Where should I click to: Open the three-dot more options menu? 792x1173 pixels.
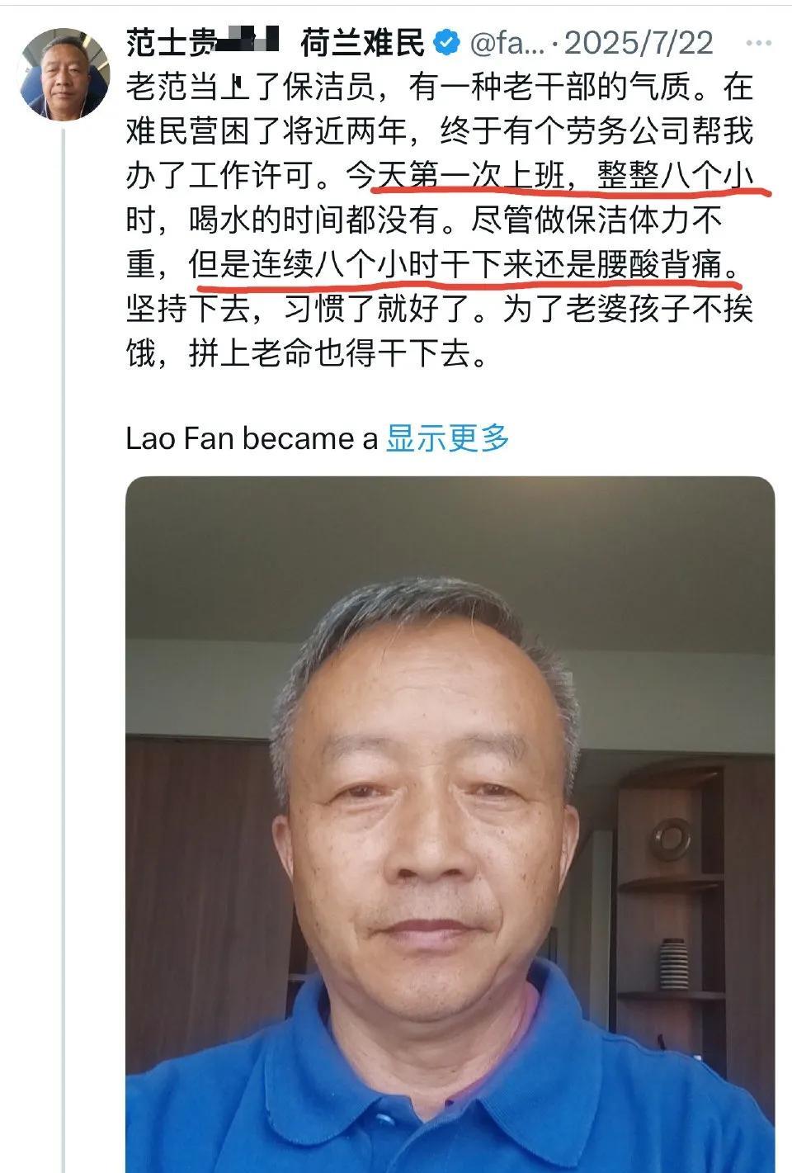coord(758,43)
